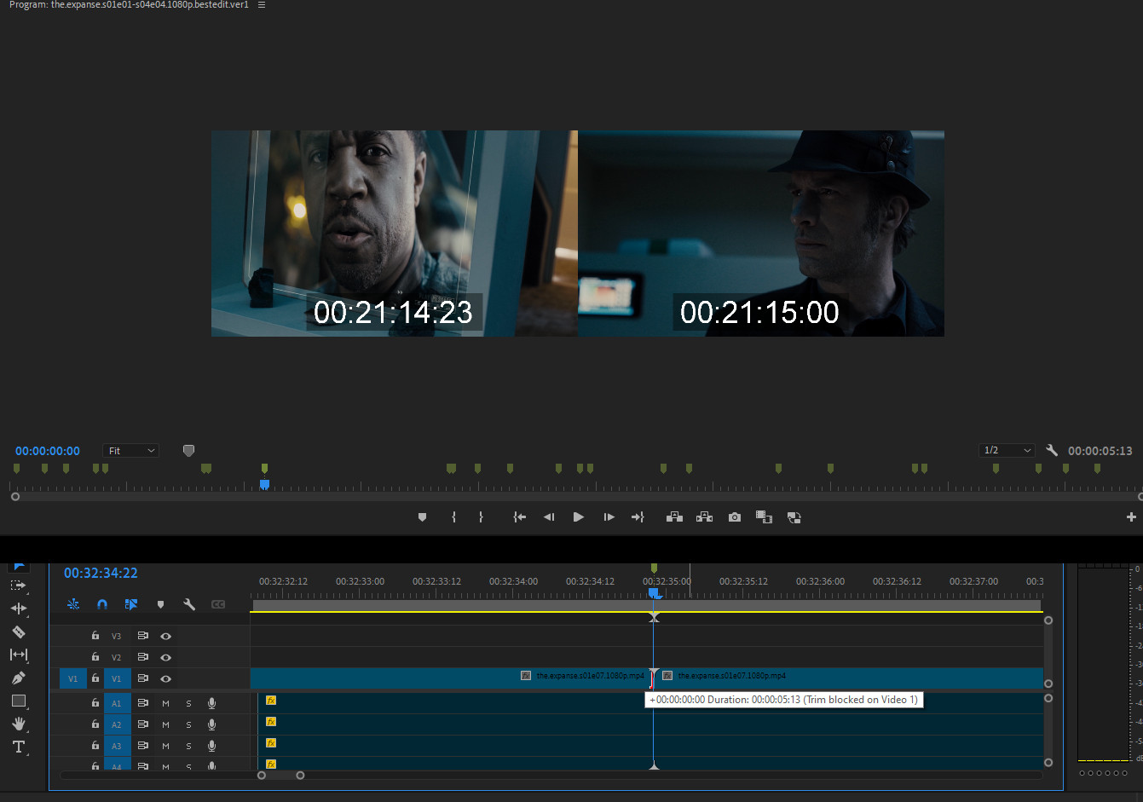
Task: Open the Button Editor plus icon
Action: [x=1131, y=517]
